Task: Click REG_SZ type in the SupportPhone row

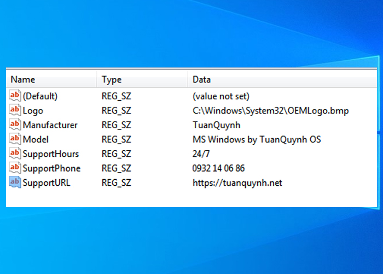Action: pos(117,168)
